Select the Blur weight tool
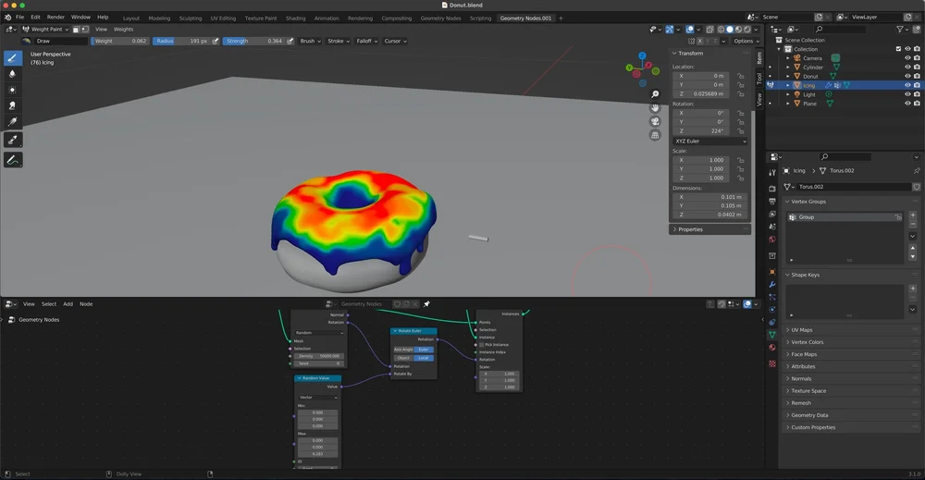The height and width of the screenshot is (480, 925). point(12,74)
